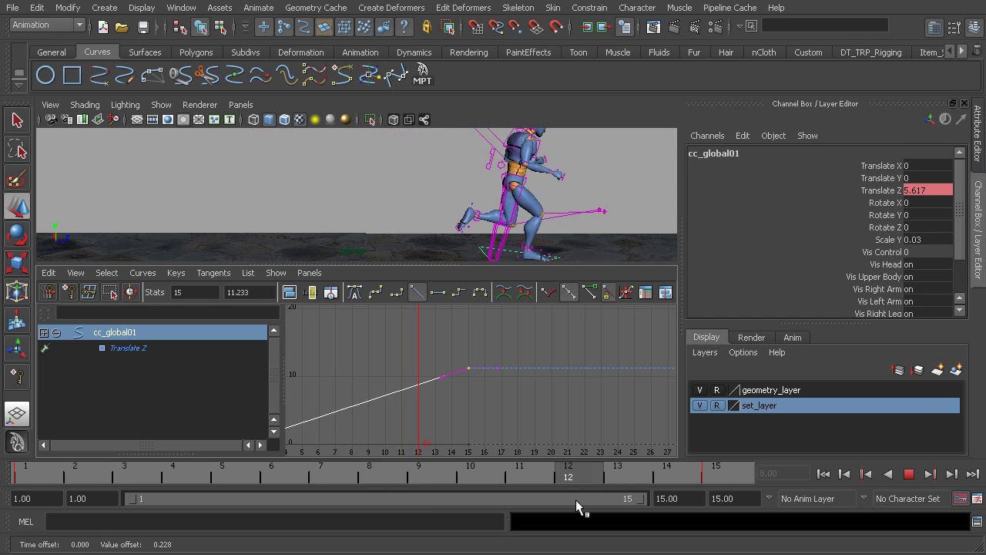Click the Stats value field 11.233
The image size is (986, 555).
coord(249,293)
